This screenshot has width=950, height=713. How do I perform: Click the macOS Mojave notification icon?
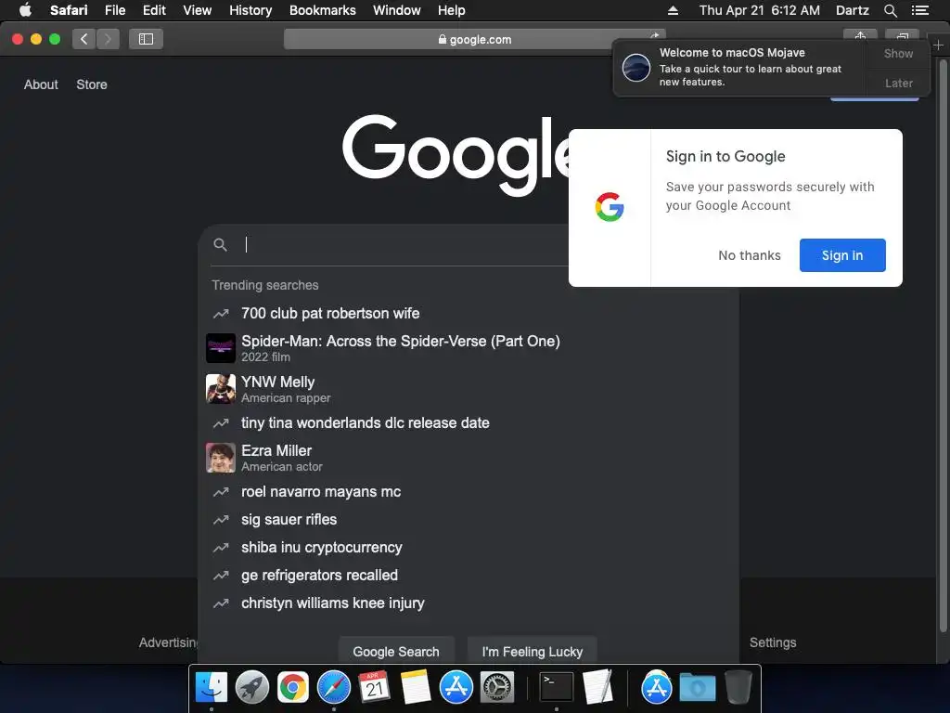[x=636, y=67]
